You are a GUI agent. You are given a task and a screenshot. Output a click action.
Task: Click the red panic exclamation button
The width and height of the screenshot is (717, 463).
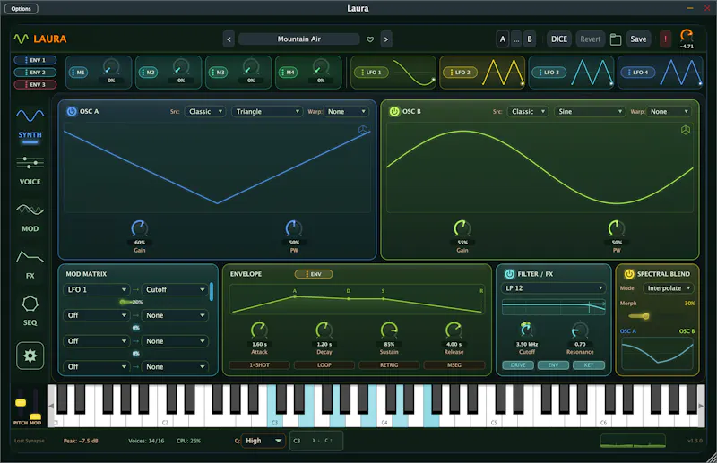665,39
